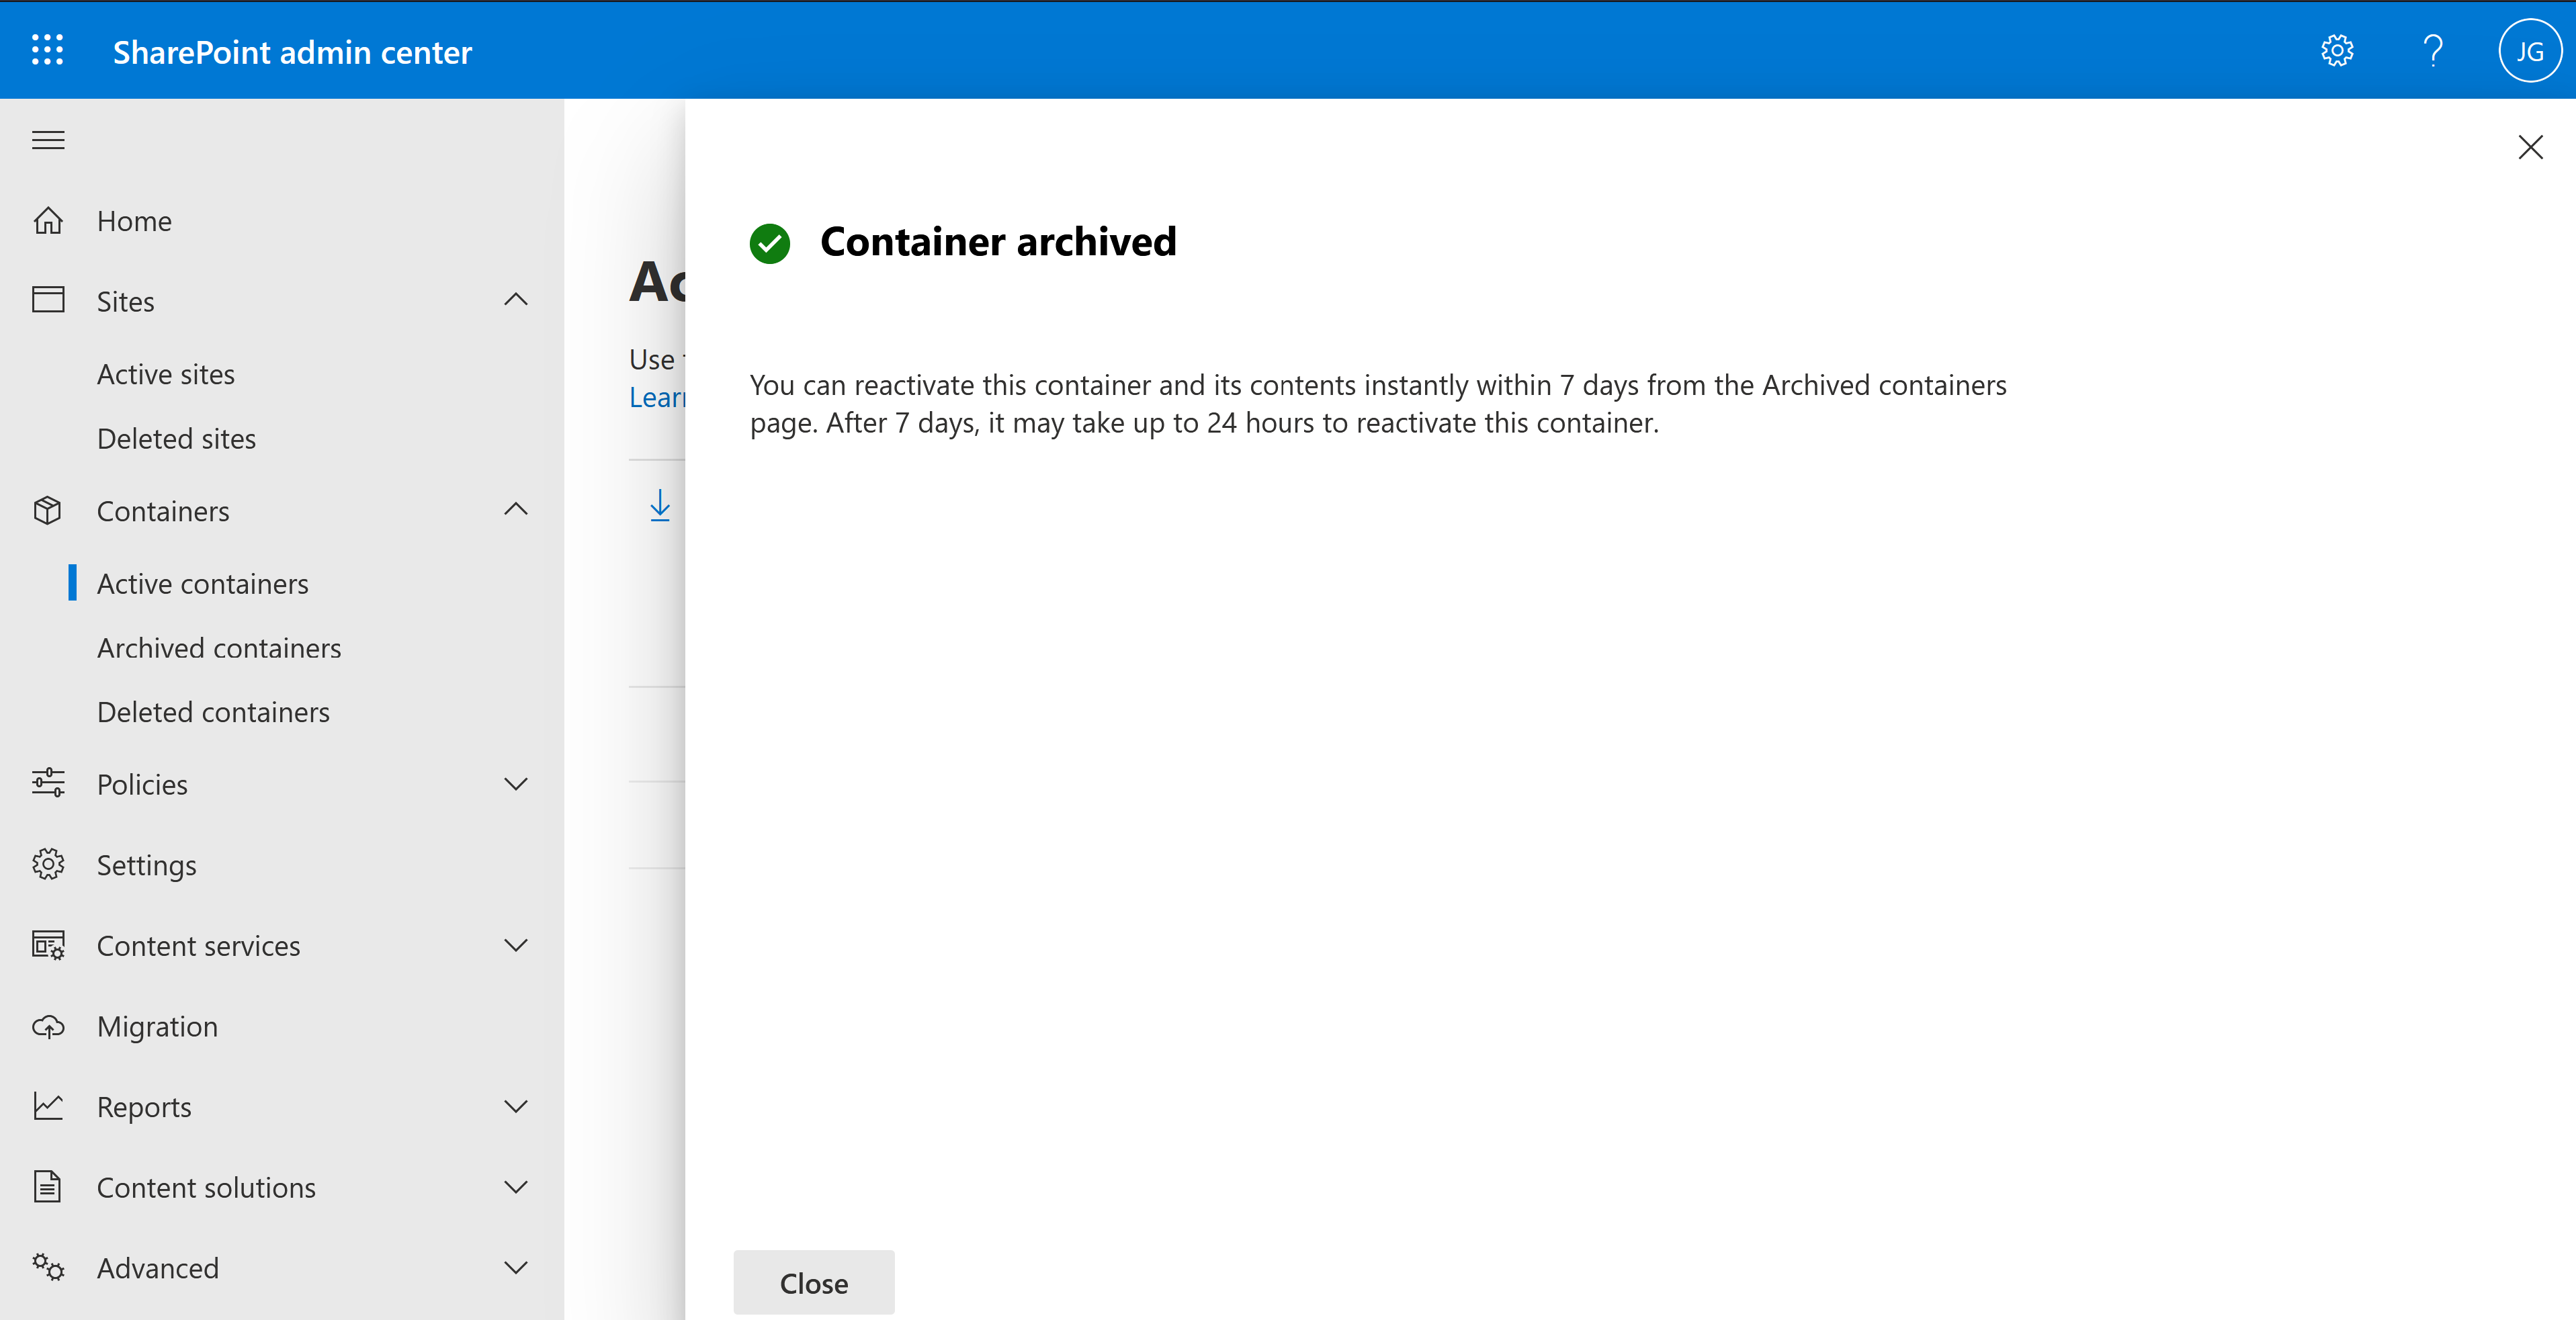
Task: Navigate to Active sites
Action: pos(166,373)
